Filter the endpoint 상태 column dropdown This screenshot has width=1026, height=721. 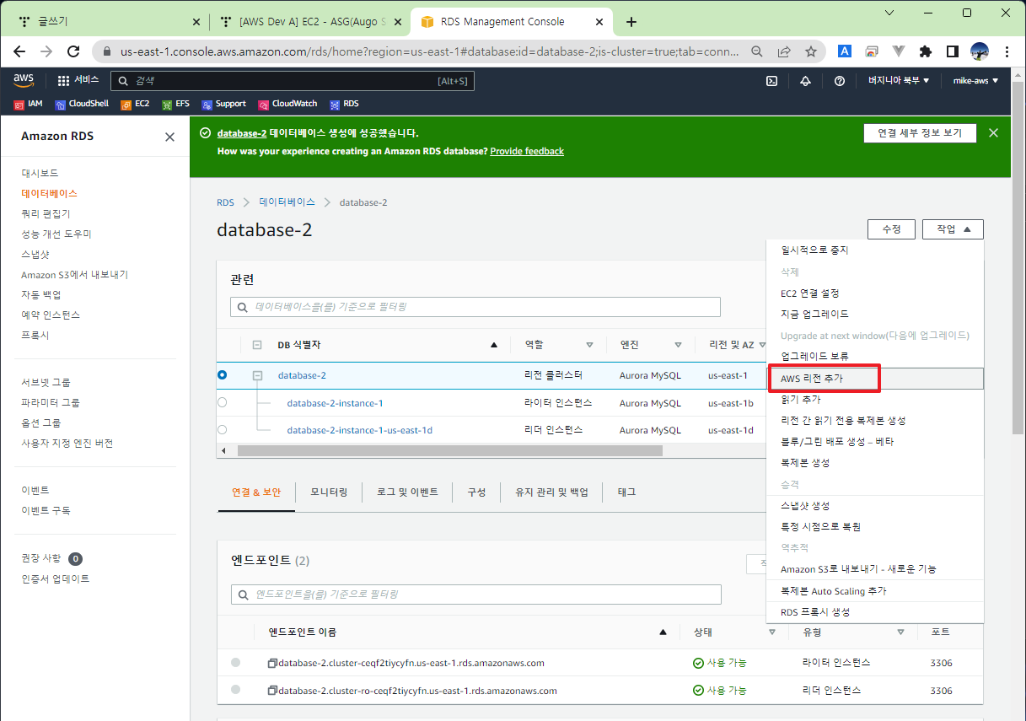pos(772,632)
